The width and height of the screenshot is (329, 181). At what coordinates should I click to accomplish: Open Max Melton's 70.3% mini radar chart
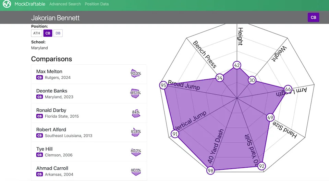tap(136, 74)
